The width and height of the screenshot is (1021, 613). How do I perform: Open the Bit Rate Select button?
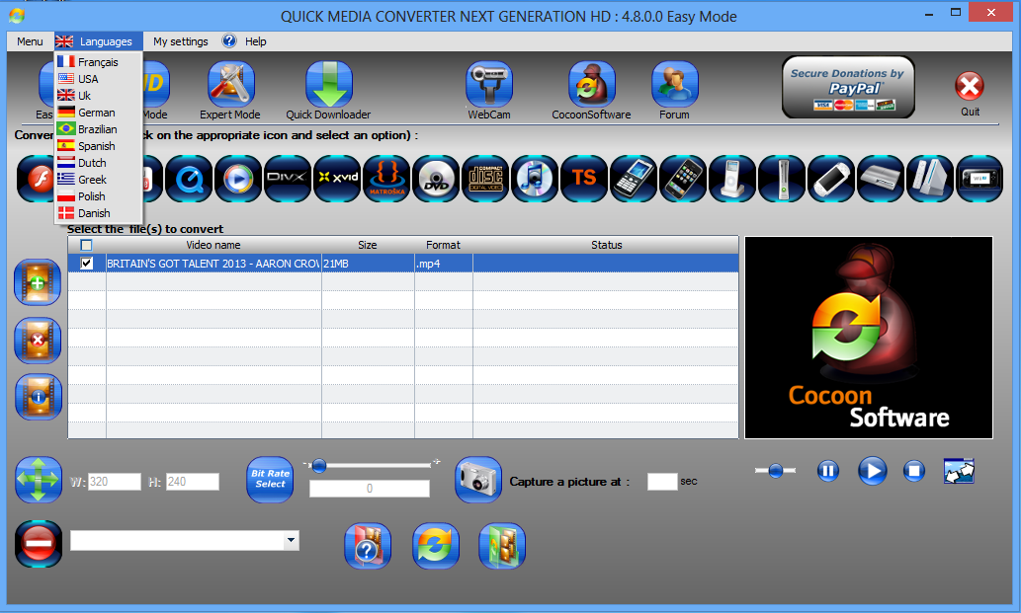(x=270, y=480)
